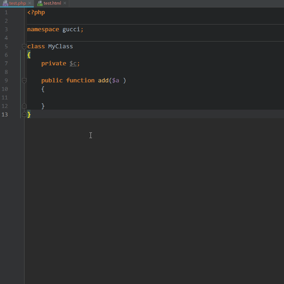Click the namespace keyword

point(43,29)
